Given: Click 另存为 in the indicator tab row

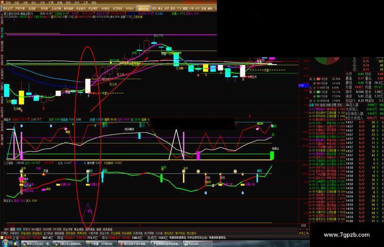Looking at the screenshot, I should coord(26,229).
